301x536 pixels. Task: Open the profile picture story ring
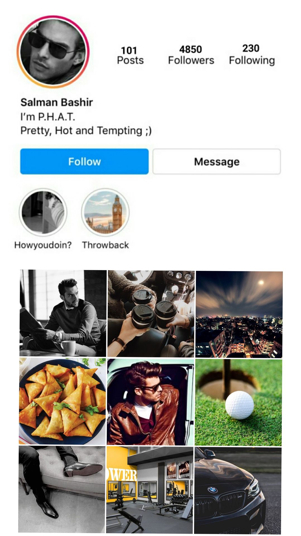(x=53, y=52)
